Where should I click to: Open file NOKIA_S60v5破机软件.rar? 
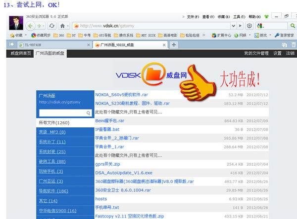tap(121, 95)
